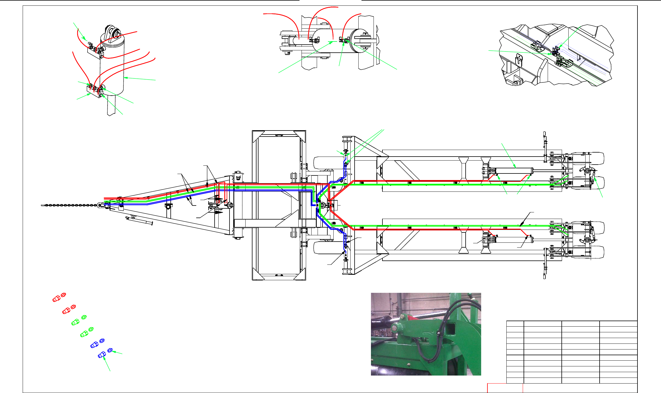Select the upper wing hydraulic cylinder
Image resolution: width=661 pixels, height=393 pixels.
(x=514, y=171)
